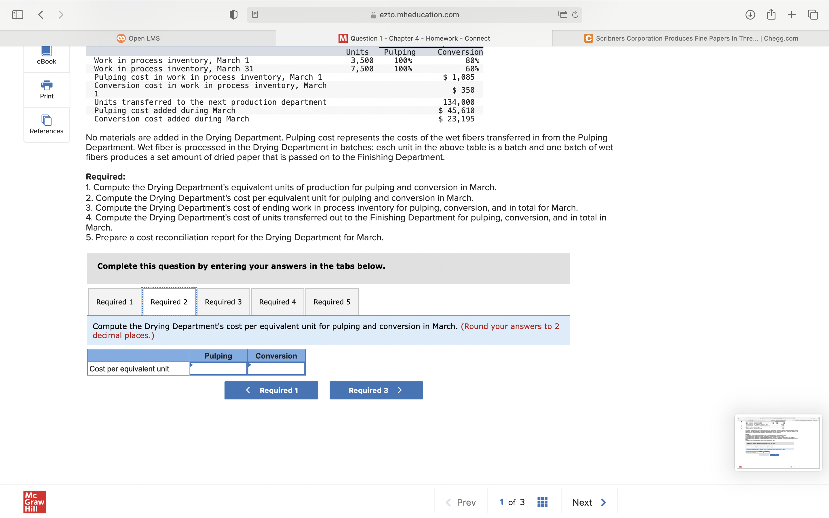Reload the page with refresh icon

[x=575, y=14]
